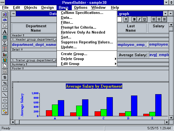Select the Salary column header

click(159, 28)
